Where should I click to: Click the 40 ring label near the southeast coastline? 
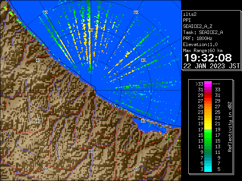coord(143,121)
